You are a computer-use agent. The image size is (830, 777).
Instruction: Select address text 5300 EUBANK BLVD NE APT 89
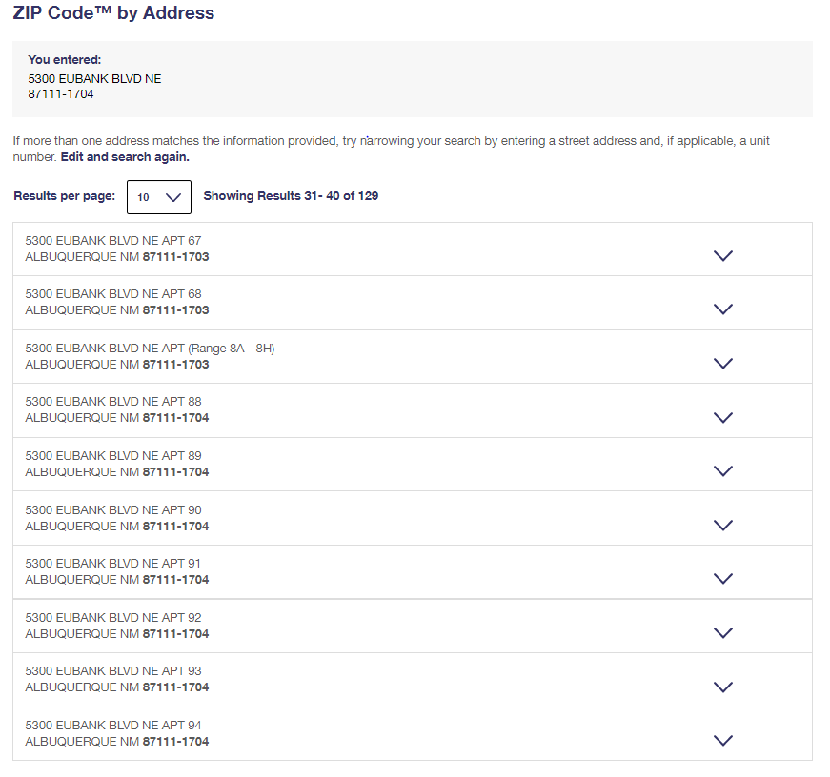click(113, 456)
